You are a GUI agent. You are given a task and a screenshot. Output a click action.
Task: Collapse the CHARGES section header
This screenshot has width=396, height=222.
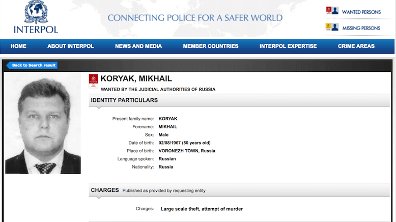239,190
